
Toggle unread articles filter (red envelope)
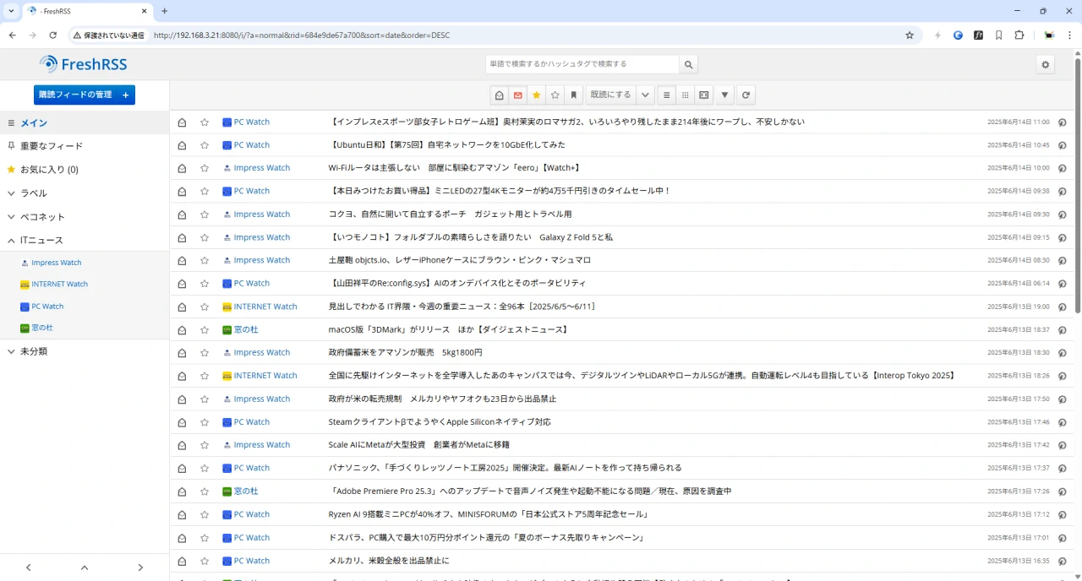click(518, 95)
